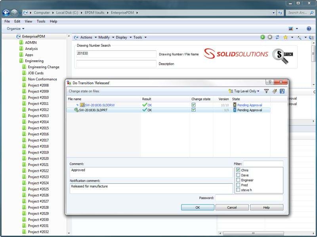317x237 pixels.
Task: Click the Explorer help question mark icon
Action: click(309, 28)
